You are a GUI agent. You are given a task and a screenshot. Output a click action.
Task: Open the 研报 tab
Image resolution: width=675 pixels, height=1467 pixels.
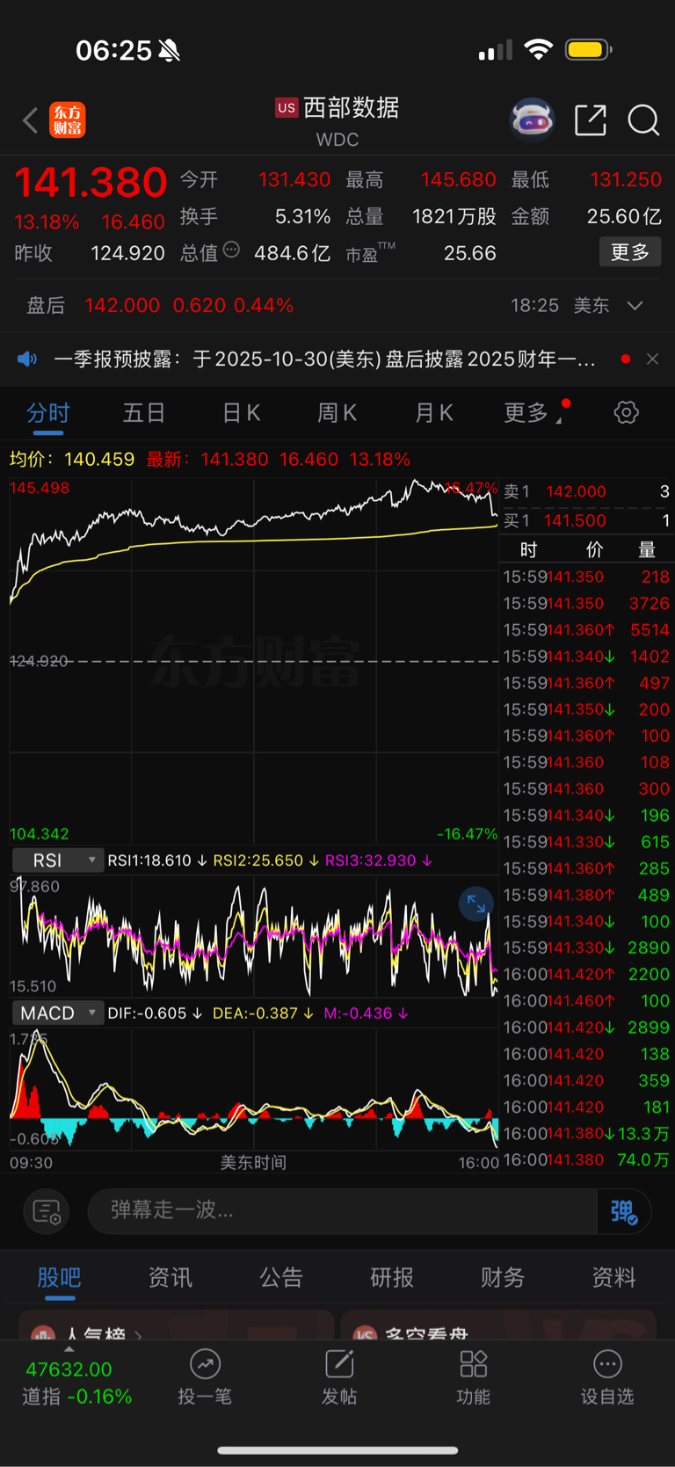pos(392,1277)
